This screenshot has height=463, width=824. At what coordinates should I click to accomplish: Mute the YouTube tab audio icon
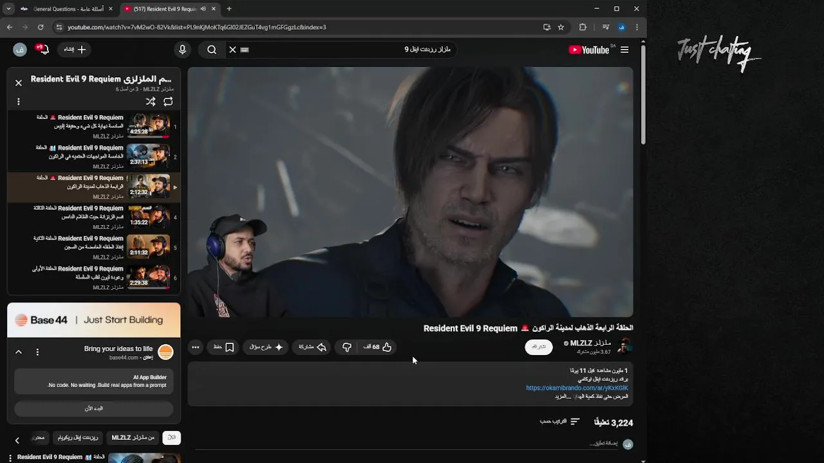(203, 9)
